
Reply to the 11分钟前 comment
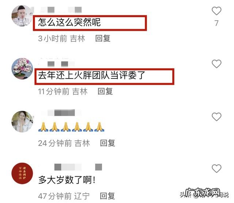point(105,91)
